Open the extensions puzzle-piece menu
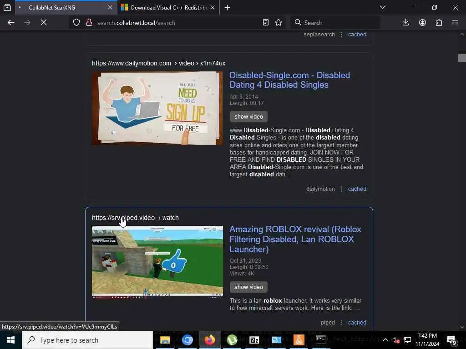 coord(439,23)
